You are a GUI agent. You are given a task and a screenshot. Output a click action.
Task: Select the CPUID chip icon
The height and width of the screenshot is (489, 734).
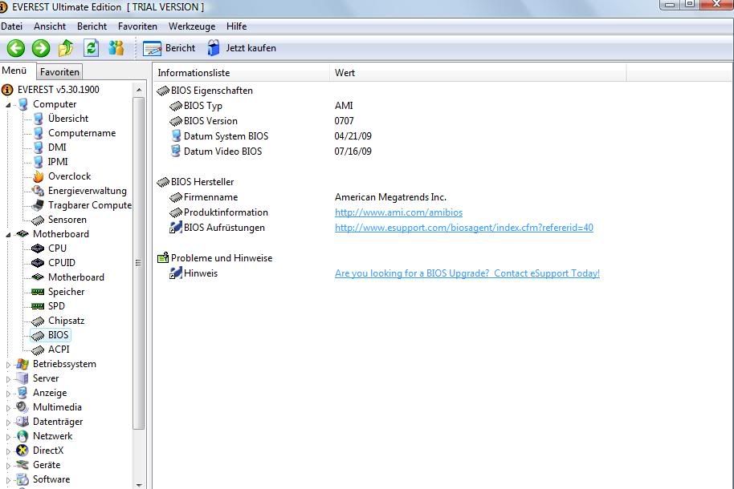click(38, 263)
